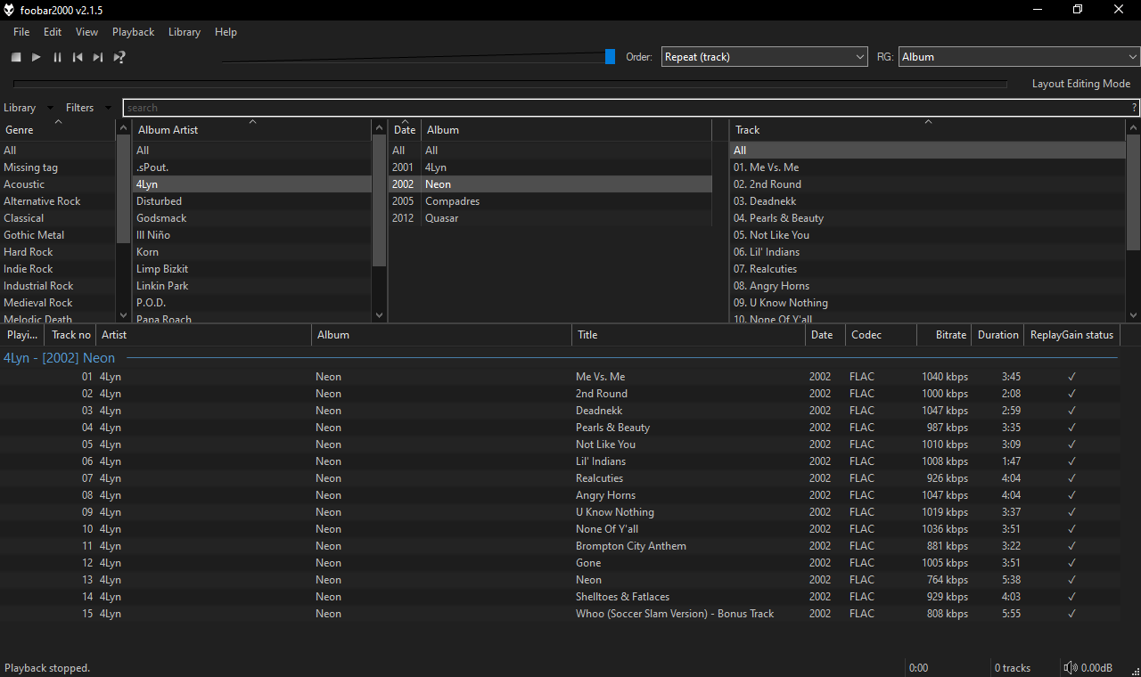Select track 05. Not Like You in filter
The height and width of the screenshot is (677, 1141).
point(927,235)
